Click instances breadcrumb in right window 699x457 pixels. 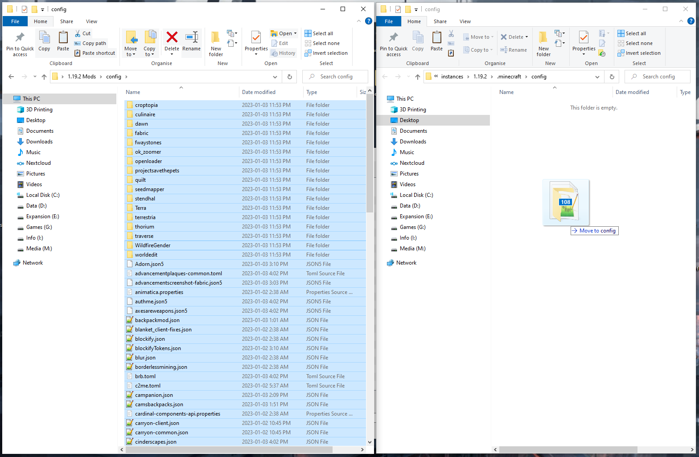click(x=452, y=77)
